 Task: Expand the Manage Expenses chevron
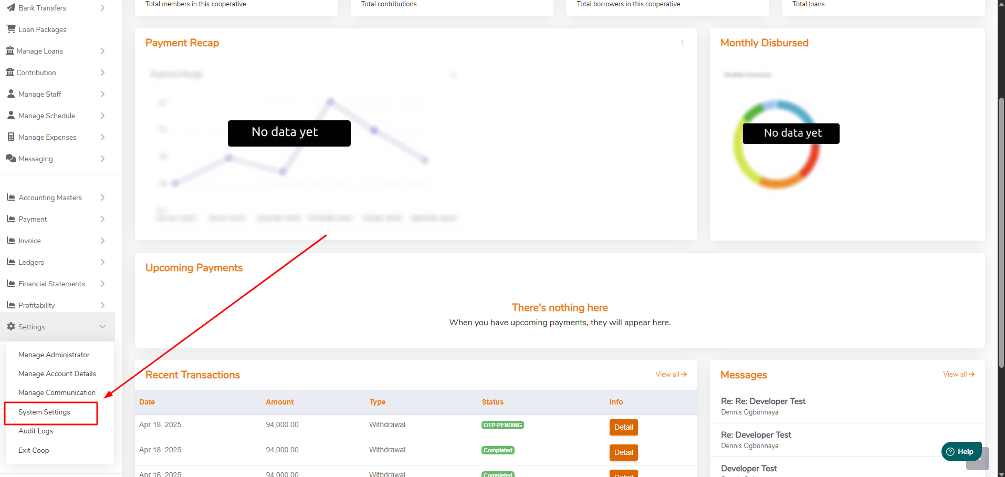pyautogui.click(x=102, y=137)
